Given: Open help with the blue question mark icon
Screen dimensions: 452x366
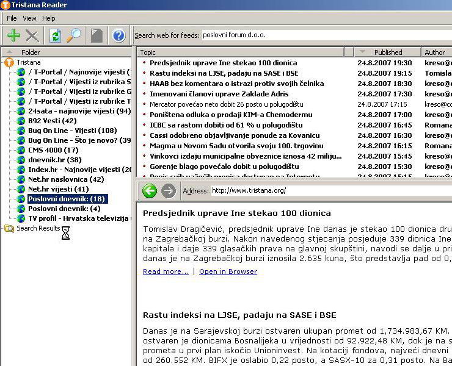Looking at the screenshot, I should pyautogui.click(x=119, y=35).
